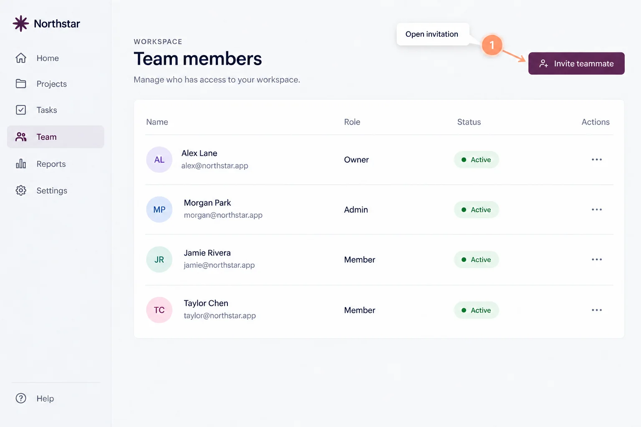
Task: Click Taylor Chen's TC avatar
Action: click(x=159, y=310)
